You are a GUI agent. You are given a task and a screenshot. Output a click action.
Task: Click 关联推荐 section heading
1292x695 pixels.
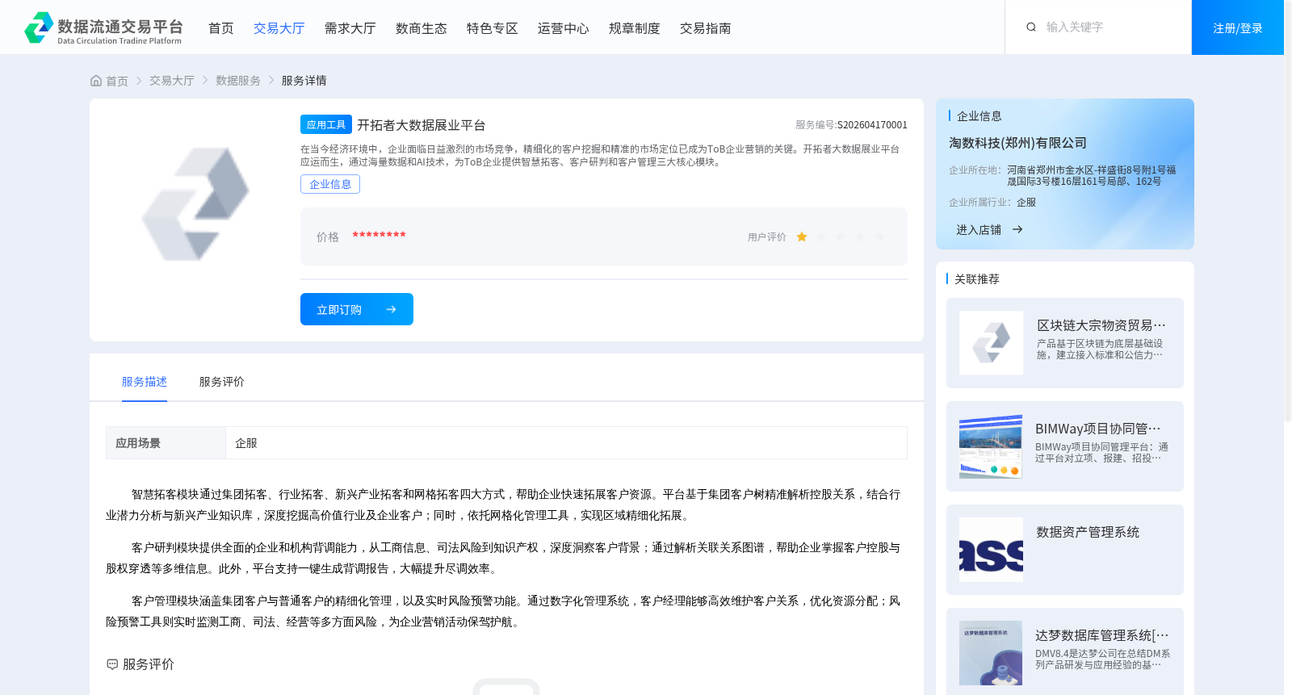977,279
